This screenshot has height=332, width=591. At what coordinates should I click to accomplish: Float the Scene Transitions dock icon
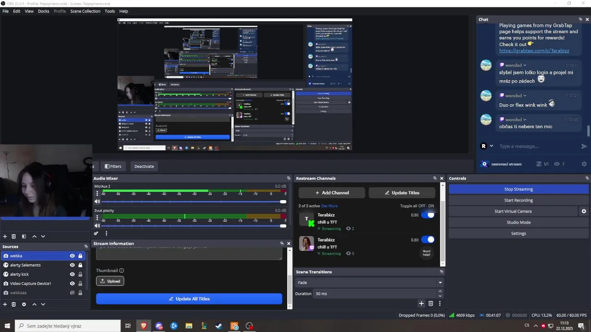click(441, 272)
